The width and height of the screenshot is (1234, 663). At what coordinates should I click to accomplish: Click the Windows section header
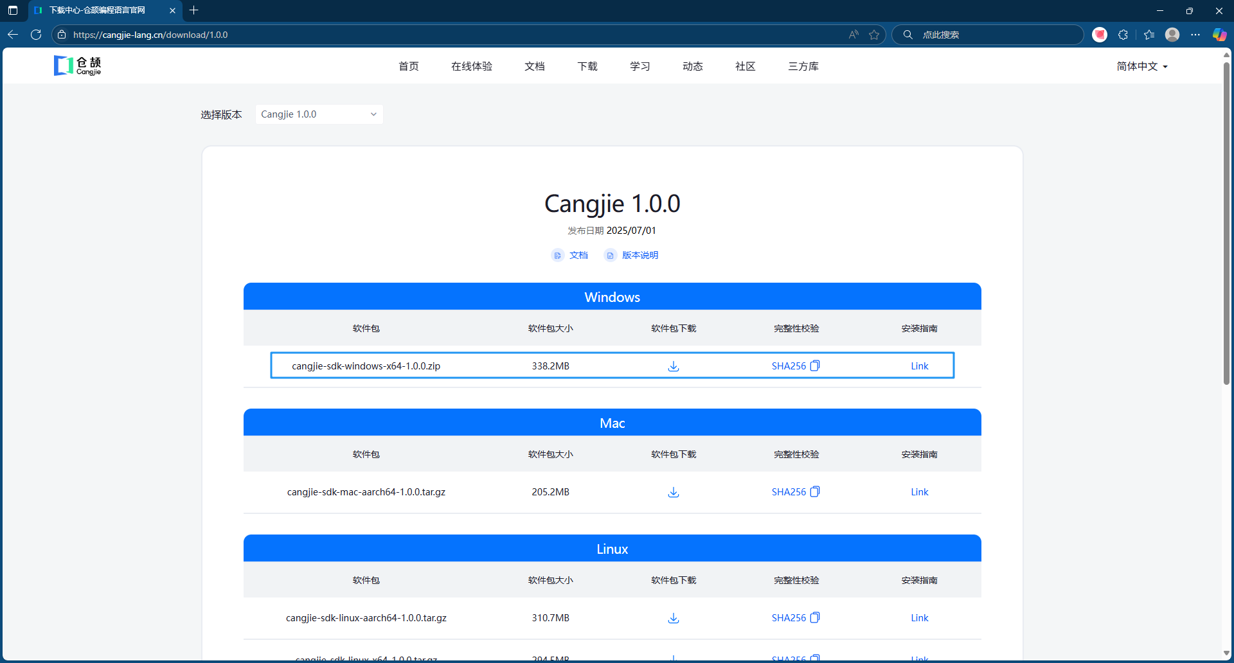pyautogui.click(x=613, y=297)
